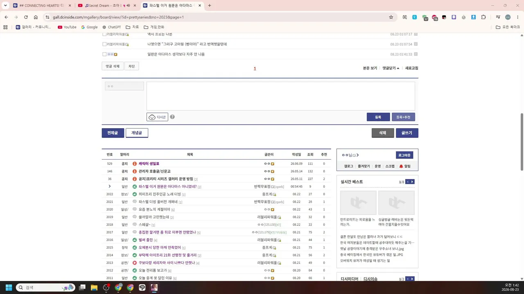Open Task View on the taskbar
524x294 pixels.
pos(82,287)
